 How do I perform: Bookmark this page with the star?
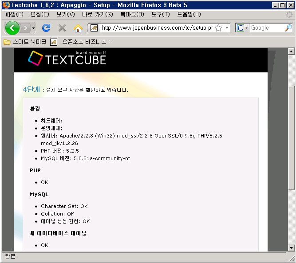(x=218, y=28)
